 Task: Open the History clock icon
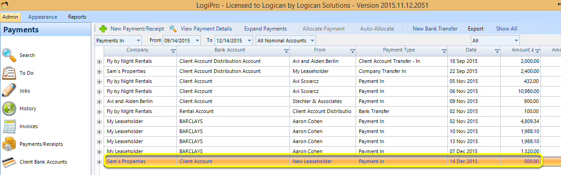tap(9, 108)
